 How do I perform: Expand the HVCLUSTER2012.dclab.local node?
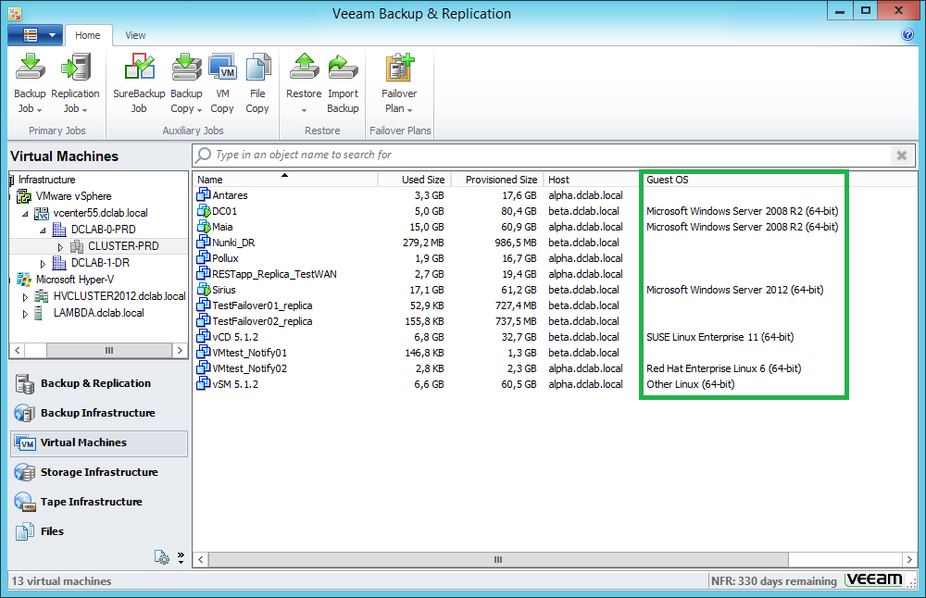click(x=25, y=297)
